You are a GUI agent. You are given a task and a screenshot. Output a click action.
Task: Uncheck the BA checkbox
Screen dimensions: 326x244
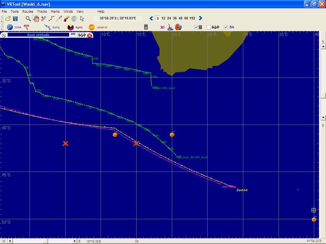(226, 27)
